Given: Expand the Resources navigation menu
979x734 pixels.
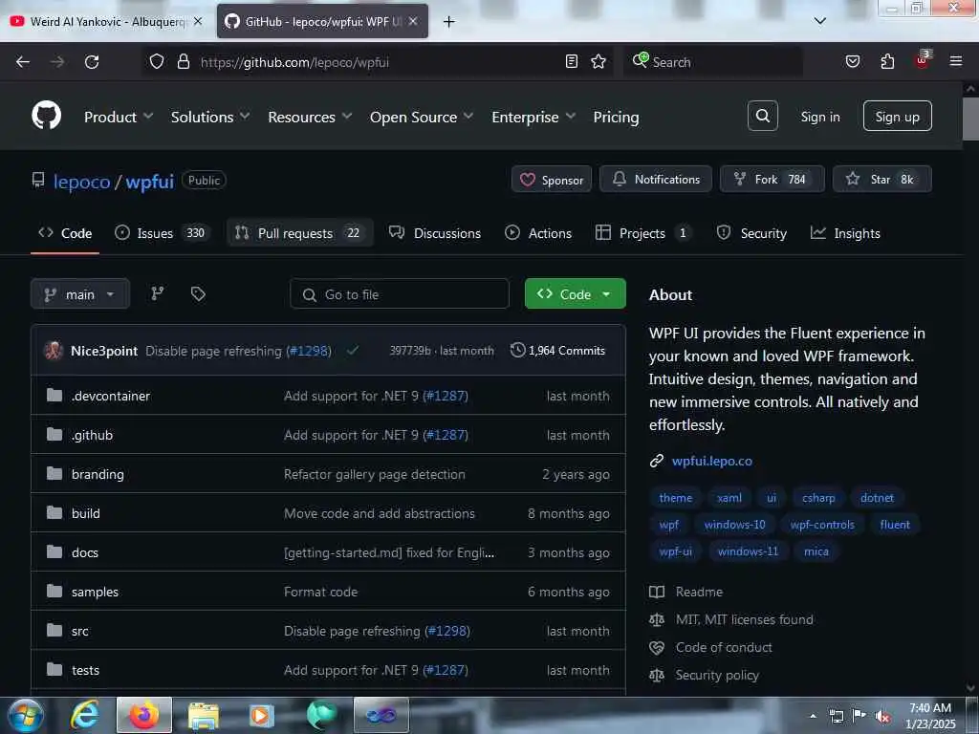Looking at the screenshot, I should [x=311, y=117].
